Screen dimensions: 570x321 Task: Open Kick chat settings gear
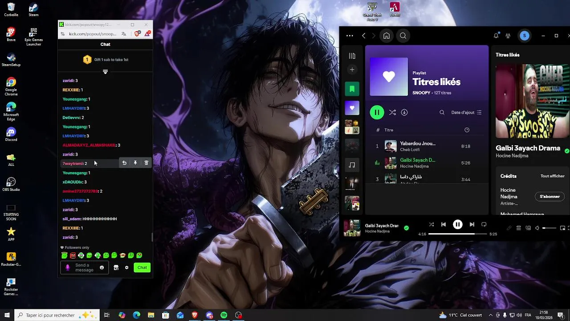tap(126, 267)
